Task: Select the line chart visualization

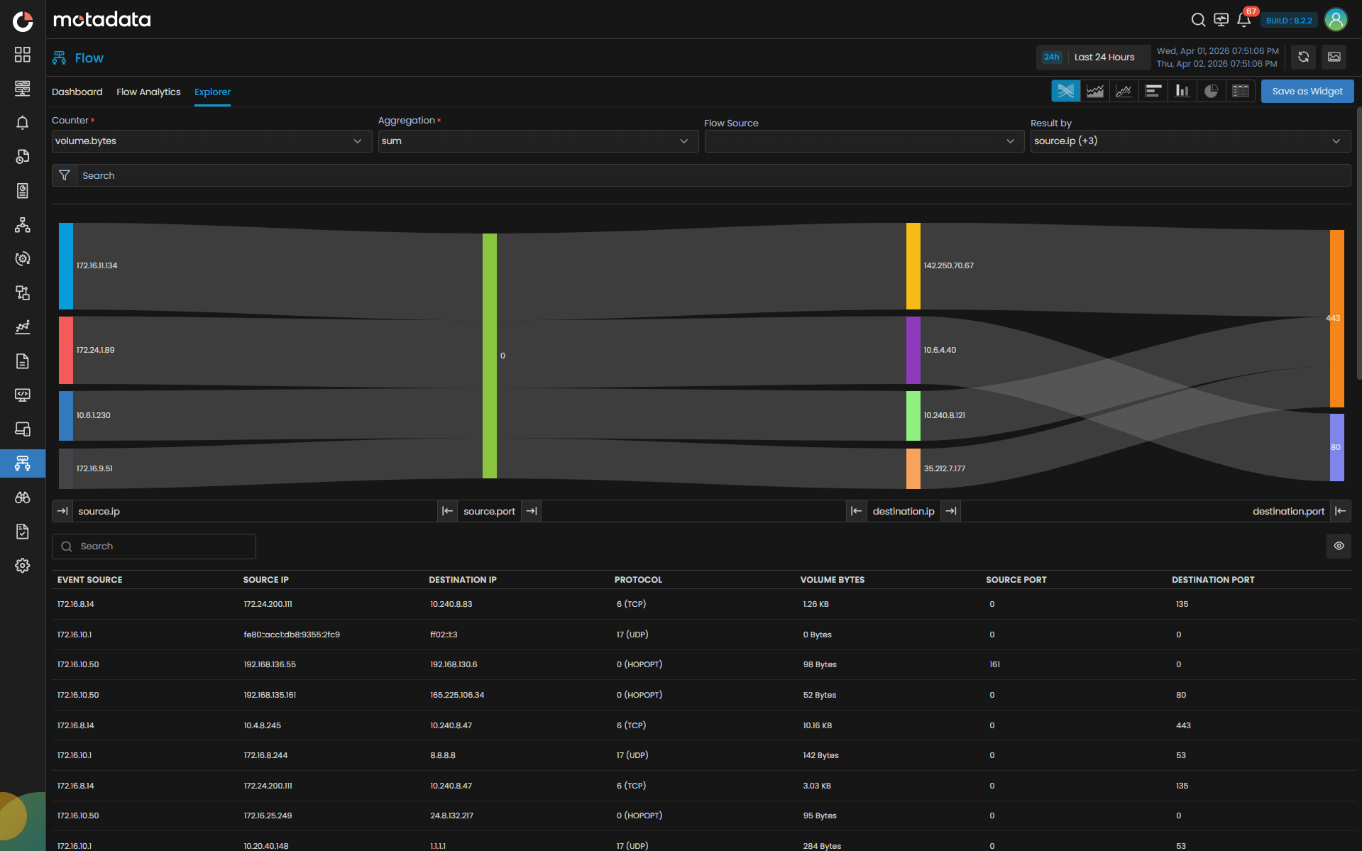Action: point(1124,91)
